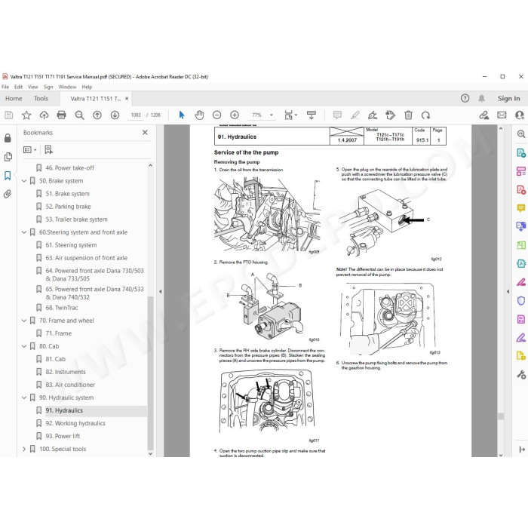Rotate the view with rotate icon
This screenshot has width=528, height=528.
pos(425,115)
